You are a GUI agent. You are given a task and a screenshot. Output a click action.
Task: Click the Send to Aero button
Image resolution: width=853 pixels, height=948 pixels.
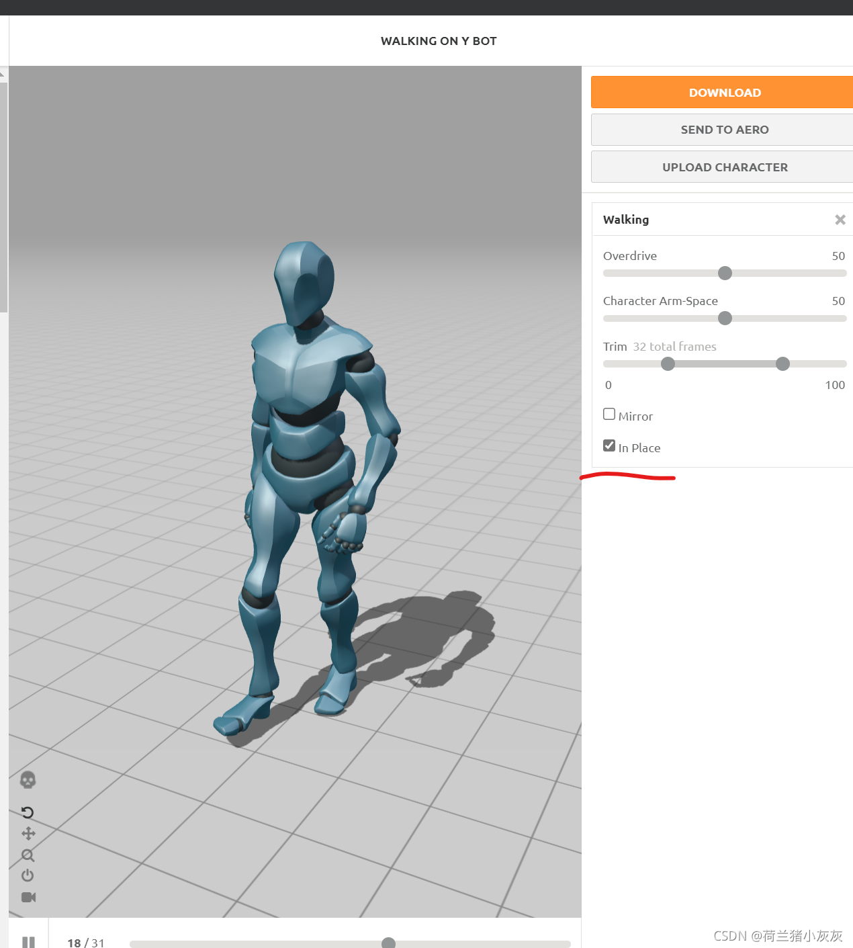point(722,130)
